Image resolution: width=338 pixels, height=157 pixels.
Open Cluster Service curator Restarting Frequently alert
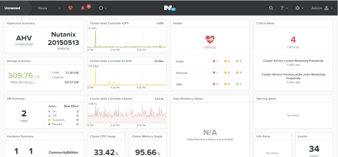pos(293,61)
